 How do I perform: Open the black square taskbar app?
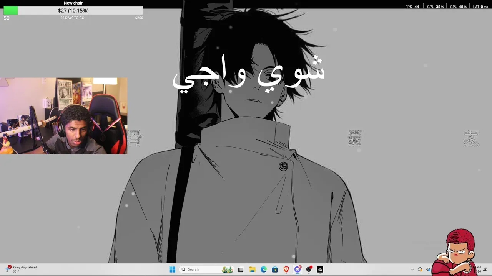[x=320, y=269]
